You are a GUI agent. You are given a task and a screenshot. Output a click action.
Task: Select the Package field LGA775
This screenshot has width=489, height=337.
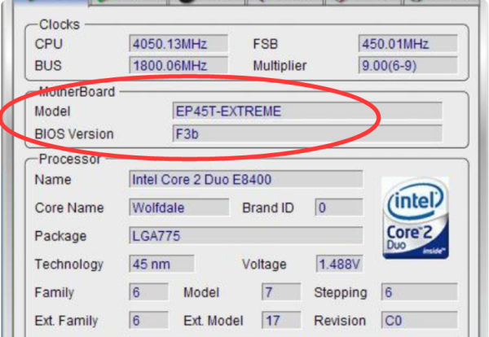click(x=246, y=236)
